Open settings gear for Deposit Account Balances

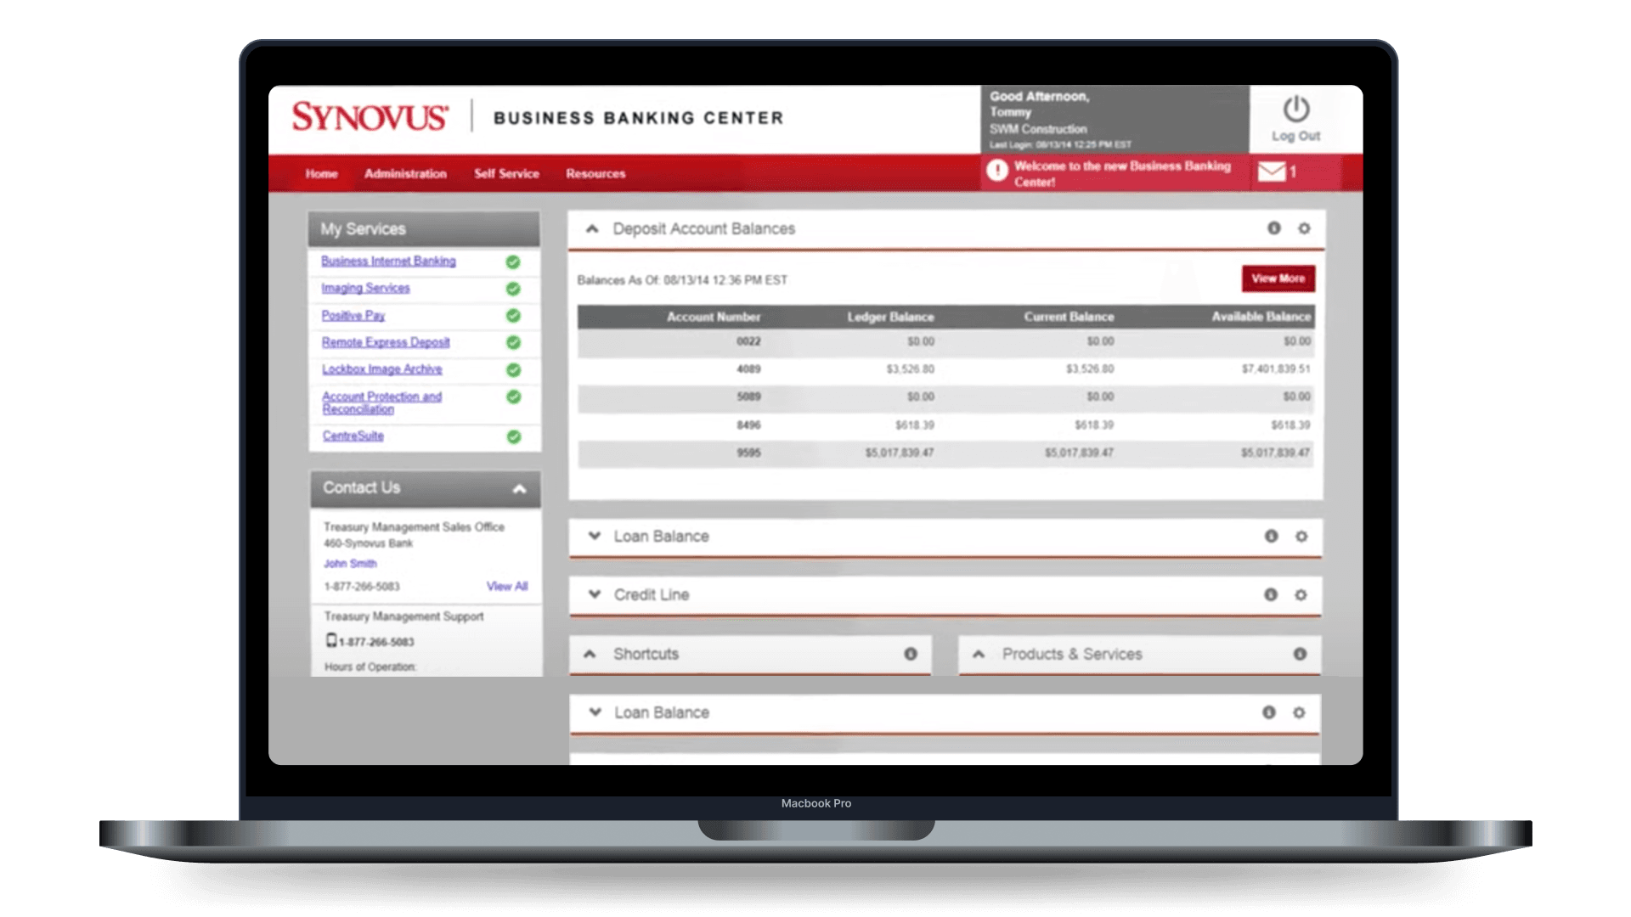1302,228
